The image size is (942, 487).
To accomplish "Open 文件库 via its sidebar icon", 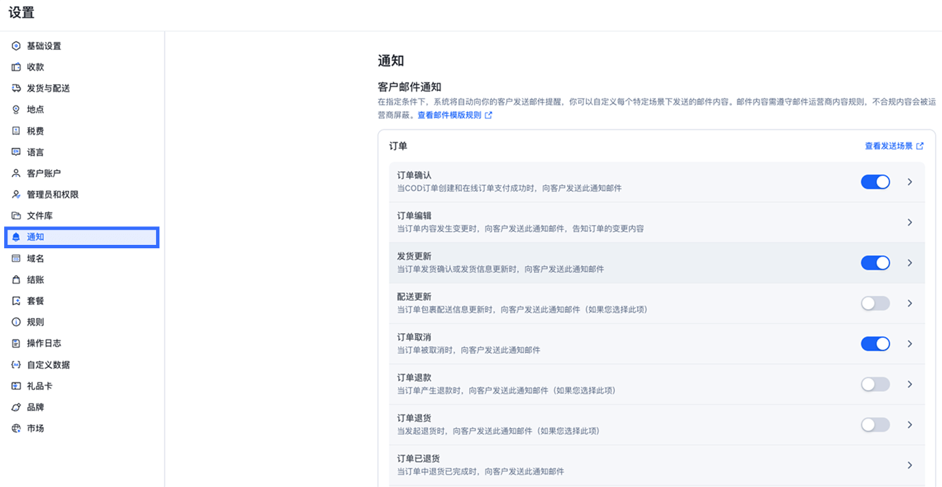I will coord(15,215).
